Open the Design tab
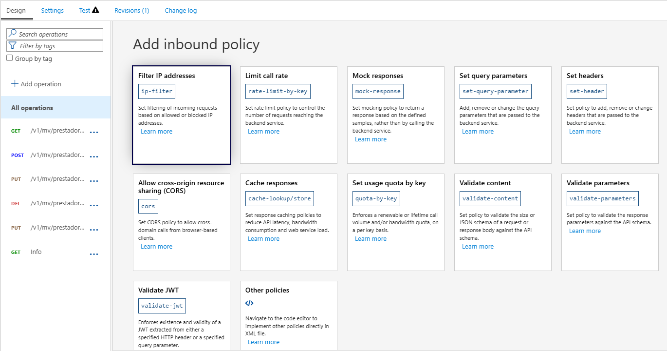The height and width of the screenshot is (351, 667). [16, 10]
